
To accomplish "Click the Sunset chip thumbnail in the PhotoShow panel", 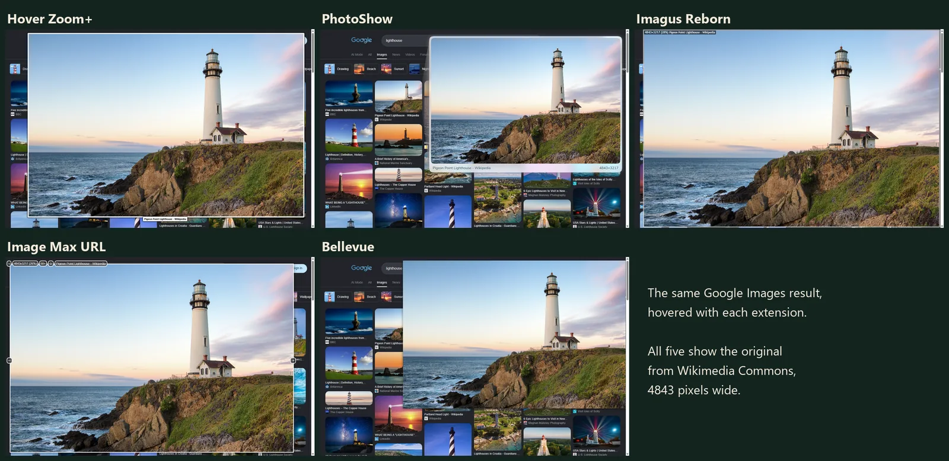I will pos(386,69).
